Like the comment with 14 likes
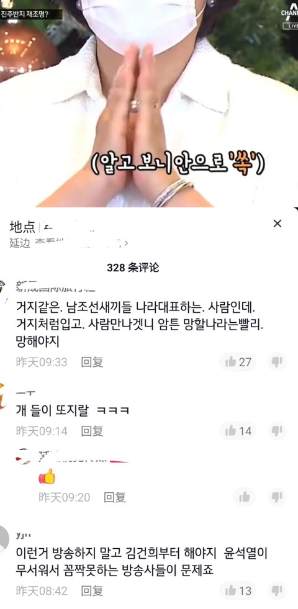This screenshot has height=609, width=298. [x=238, y=431]
